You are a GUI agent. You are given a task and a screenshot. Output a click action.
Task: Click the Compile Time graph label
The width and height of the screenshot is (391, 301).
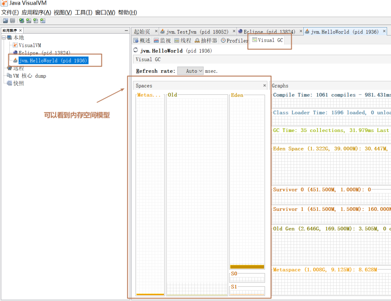332,95
